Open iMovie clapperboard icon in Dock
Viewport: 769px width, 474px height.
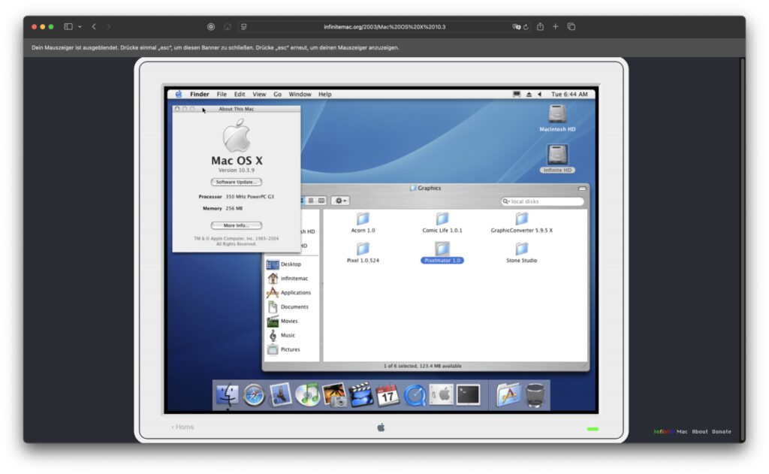click(361, 394)
